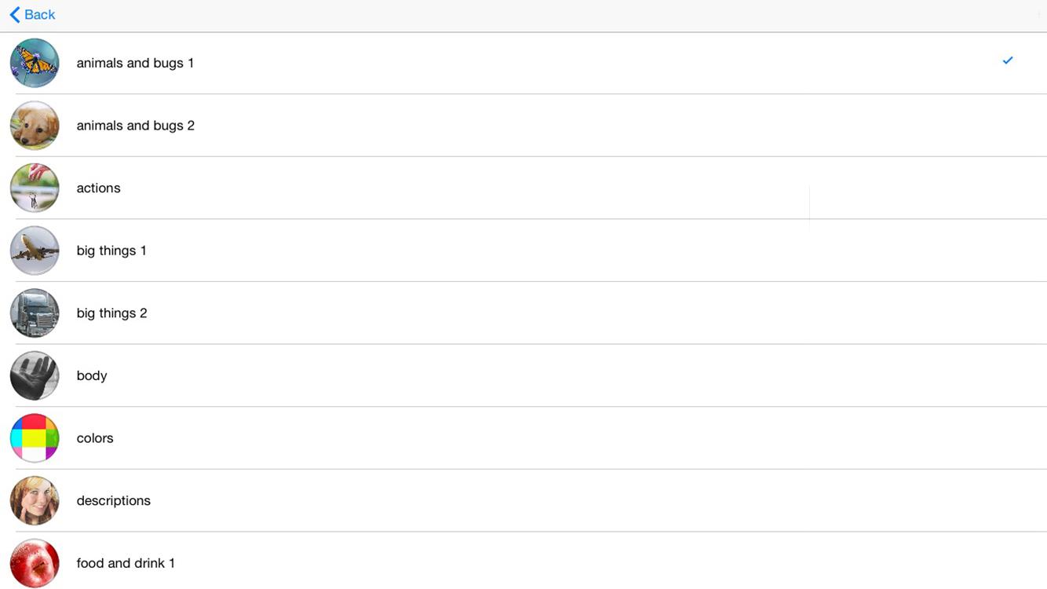1047x589 pixels.
Task: Select the "body" category label
Action: pyautogui.click(x=92, y=375)
